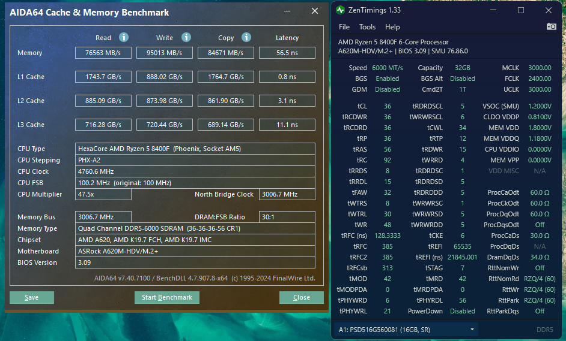Click the Read info icon in AIDA64
This screenshot has width=566, height=341.
[124, 37]
